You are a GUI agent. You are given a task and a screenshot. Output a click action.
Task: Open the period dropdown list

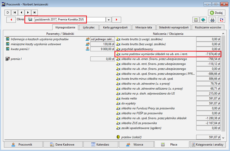point(109,20)
